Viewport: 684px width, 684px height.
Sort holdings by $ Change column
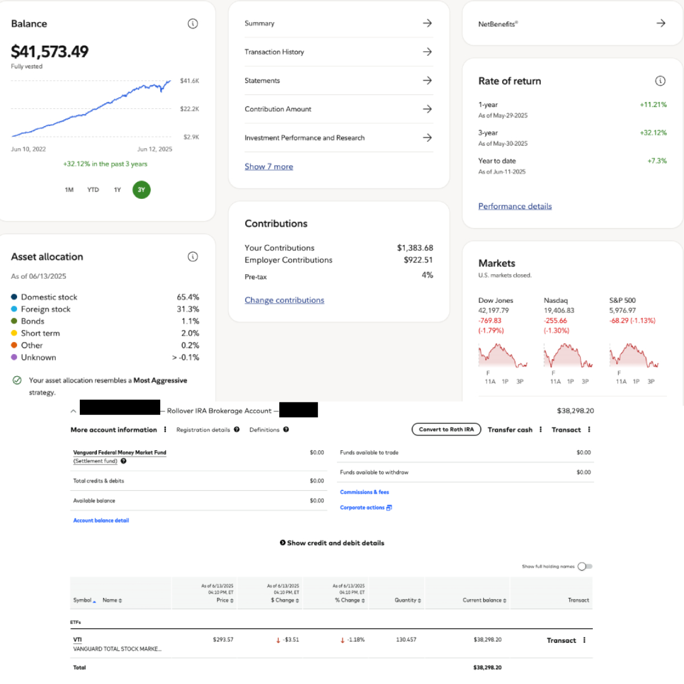pos(286,600)
